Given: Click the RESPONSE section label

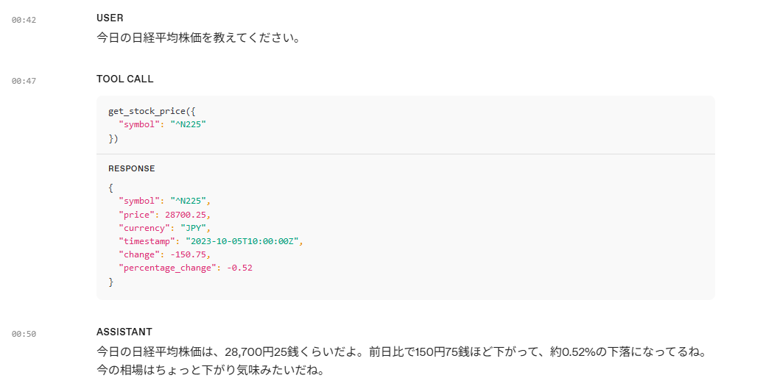Looking at the screenshot, I should pyautogui.click(x=132, y=168).
